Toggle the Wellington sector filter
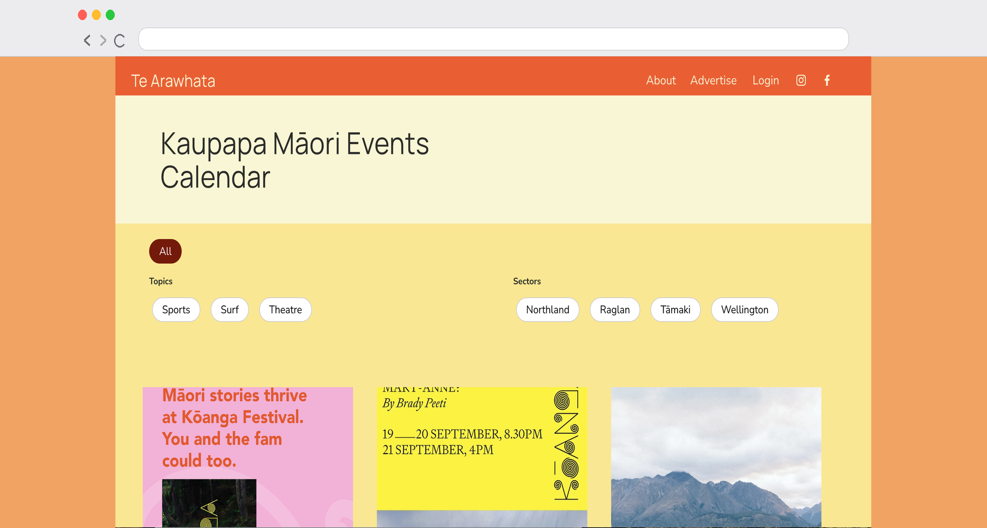987x528 pixels. point(745,310)
